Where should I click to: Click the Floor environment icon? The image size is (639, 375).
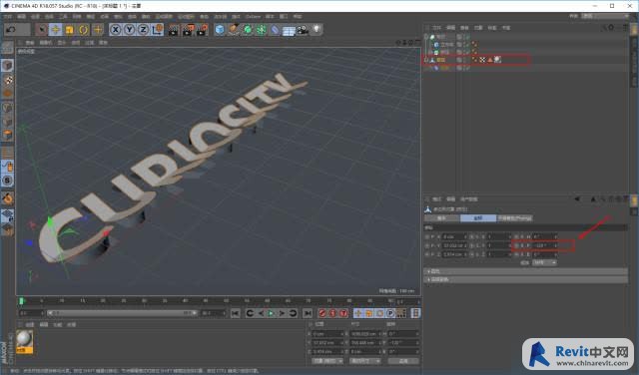[289, 30]
